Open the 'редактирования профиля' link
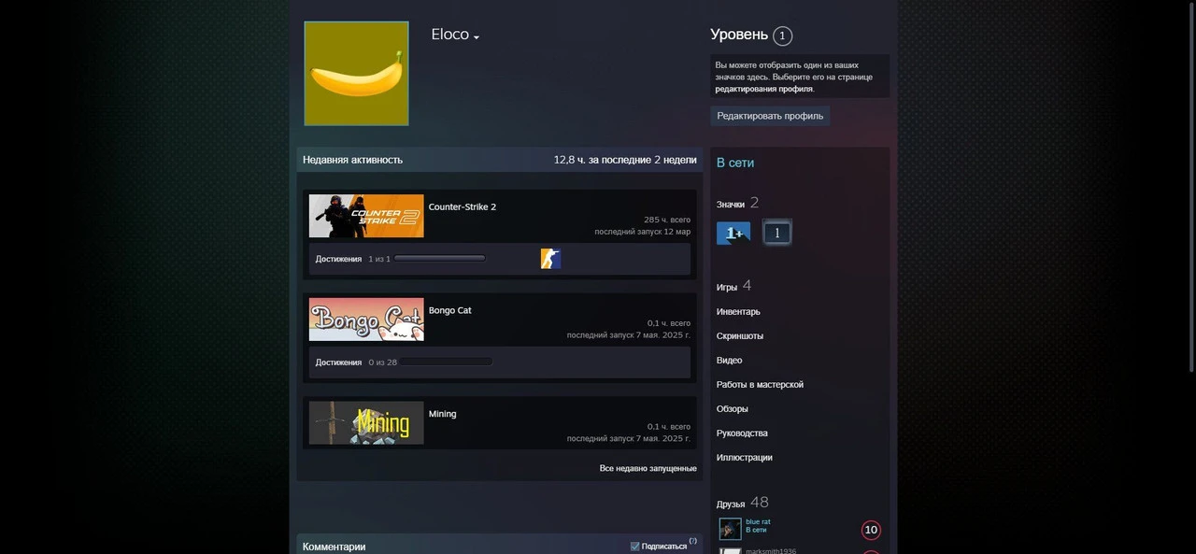This screenshot has width=1196, height=554. click(764, 89)
